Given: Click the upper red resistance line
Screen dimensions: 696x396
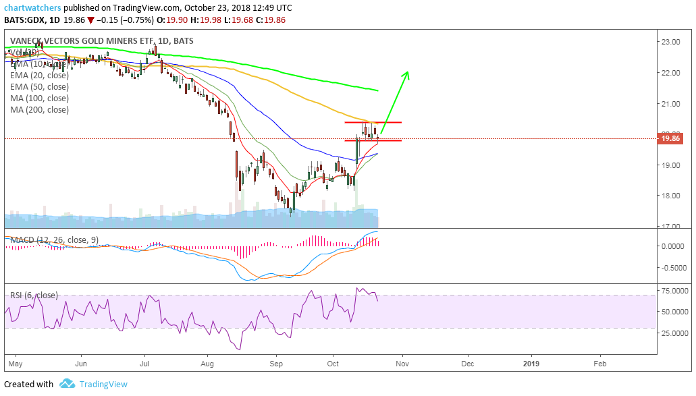Looking at the screenshot, I should [x=373, y=122].
